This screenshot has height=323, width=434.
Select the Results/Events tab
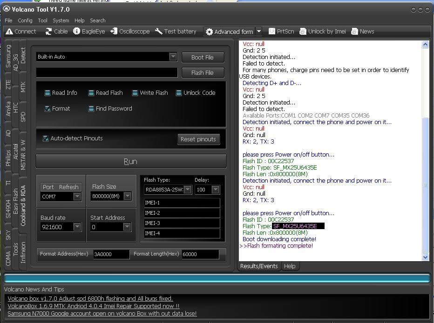(259, 266)
